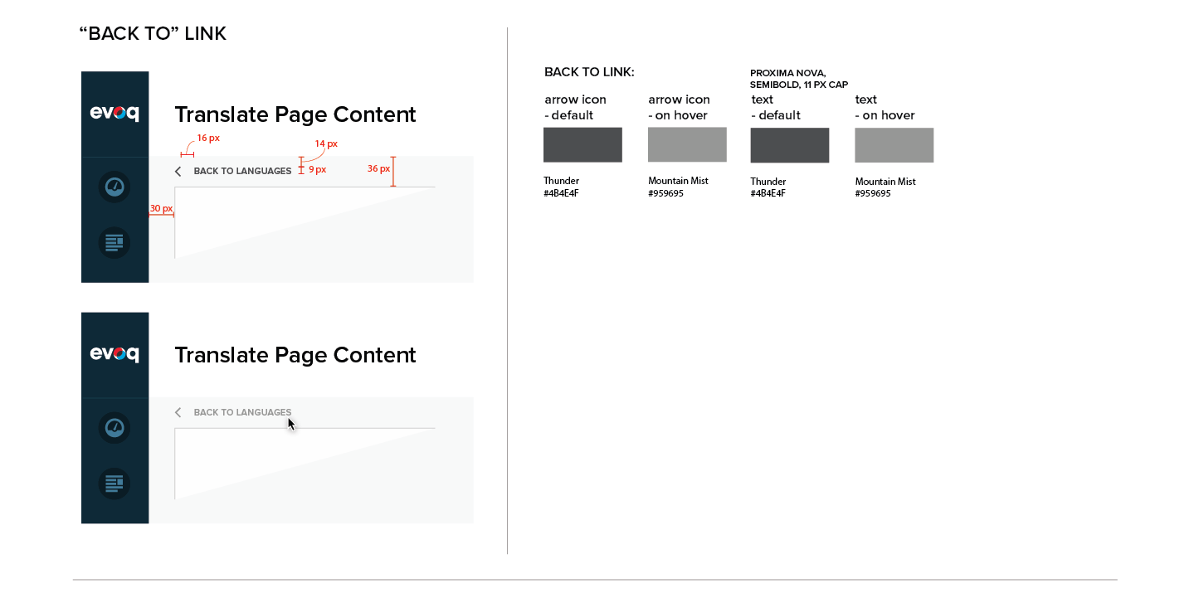1199x593 pixels.
Task: Click the evoq logo in the upper mockup
Action: point(115,114)
